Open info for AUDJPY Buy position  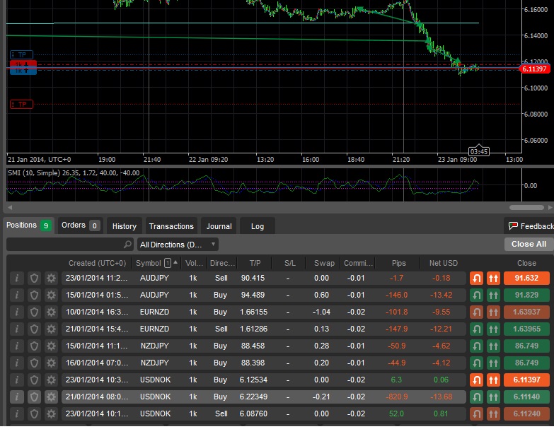(16, 295)
